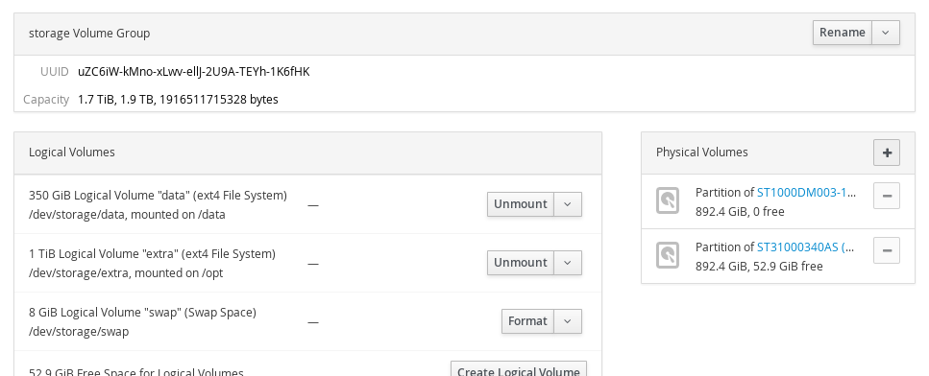Click the ST31000340AS disk drive icon
The height and width of the screenshot is (376, 929).
[668, 255]
